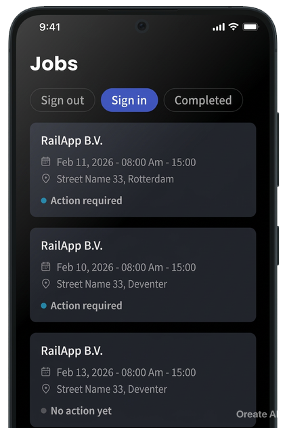Click the location pin on the Feb 13 job

(46, 389)
